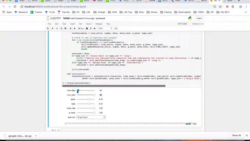Insert a cell below with plus icon

pyautogui.click(x=52, y=28)
